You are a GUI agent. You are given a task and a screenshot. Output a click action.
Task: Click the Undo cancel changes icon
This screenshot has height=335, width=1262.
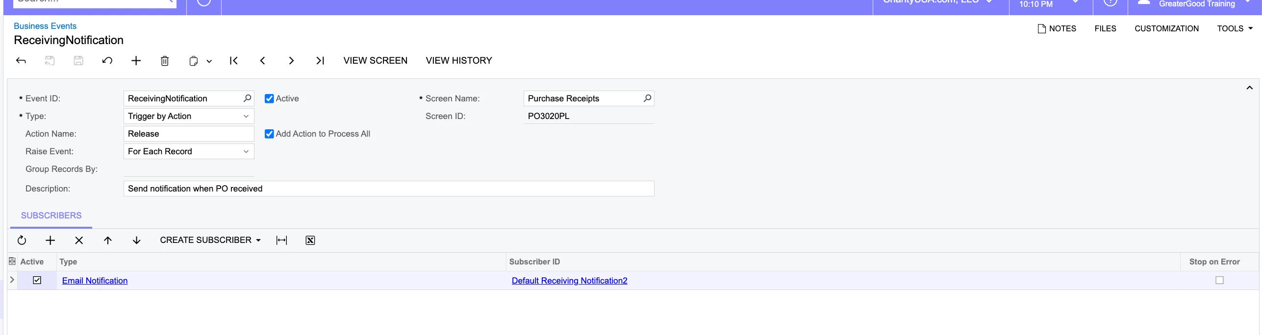coord(107,61)
